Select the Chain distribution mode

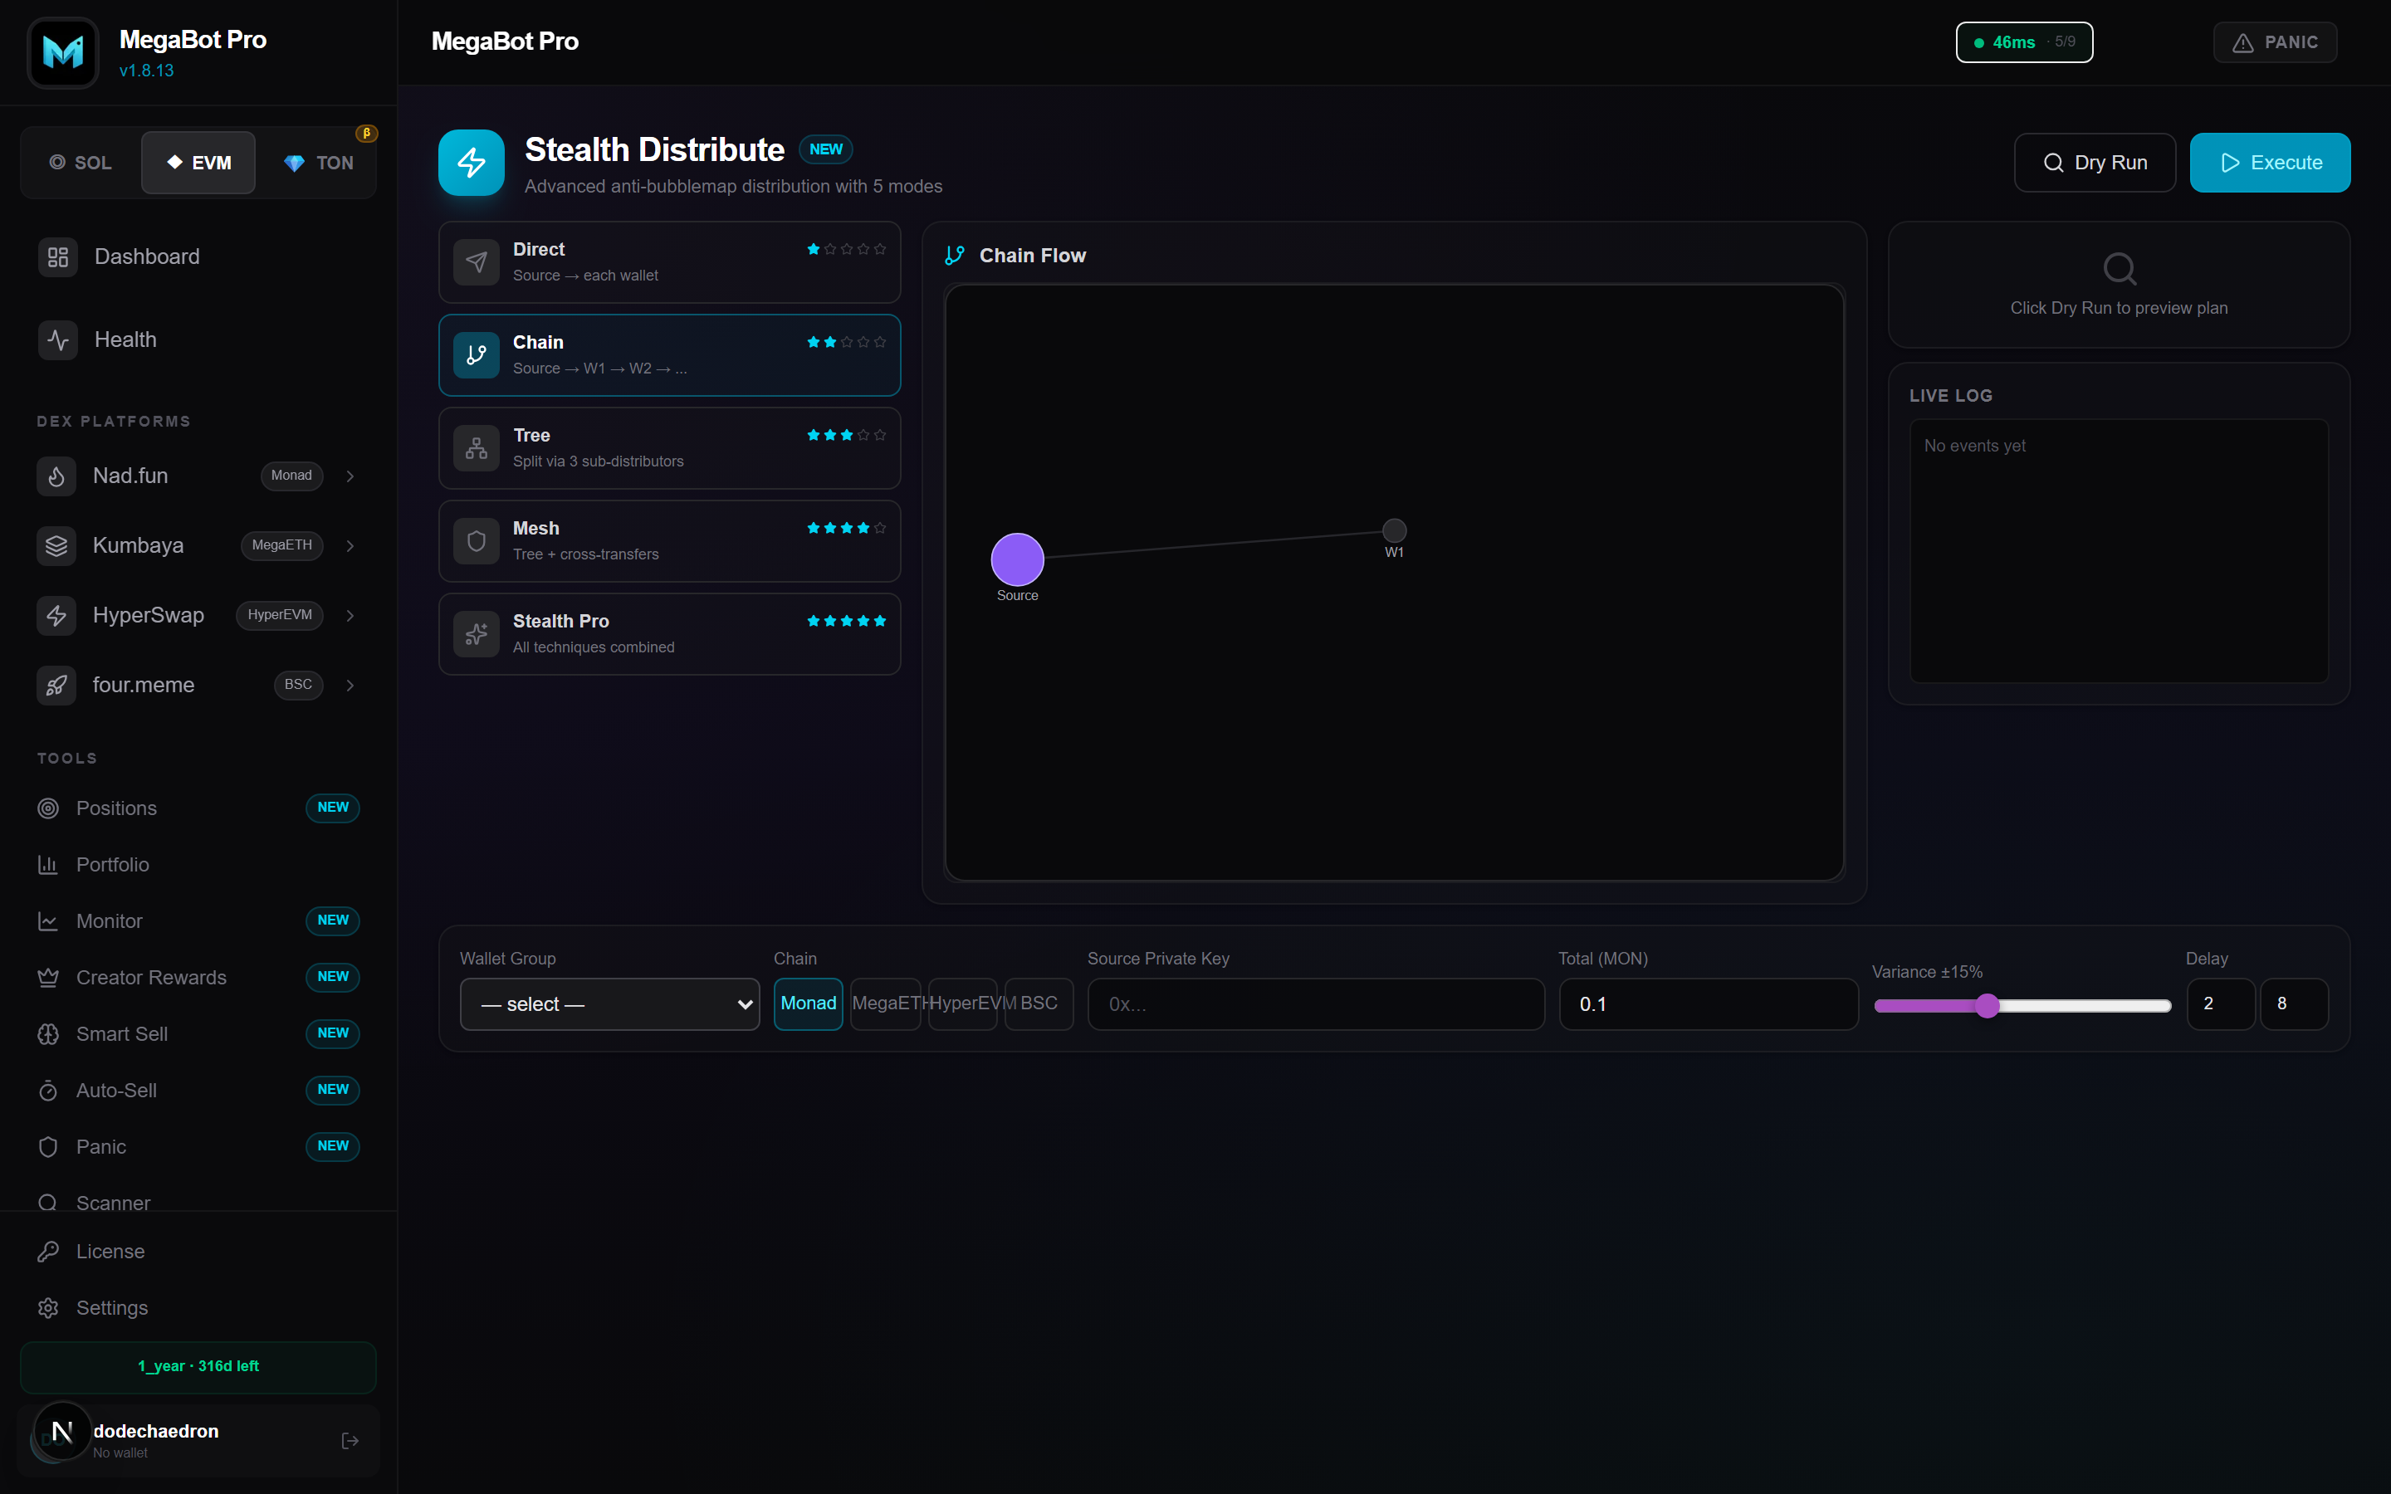click(x=669, y=354)
